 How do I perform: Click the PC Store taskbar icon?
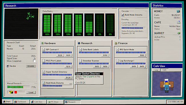click(49, 102)
